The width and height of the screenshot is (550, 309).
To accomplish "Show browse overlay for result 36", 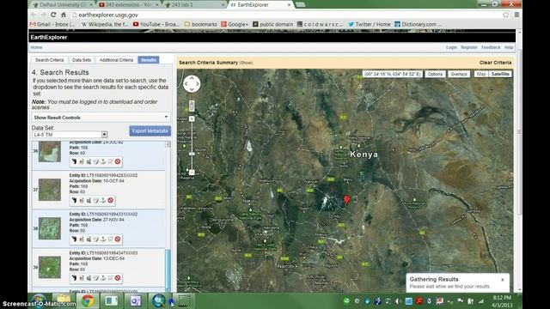I will click(82, 161).
